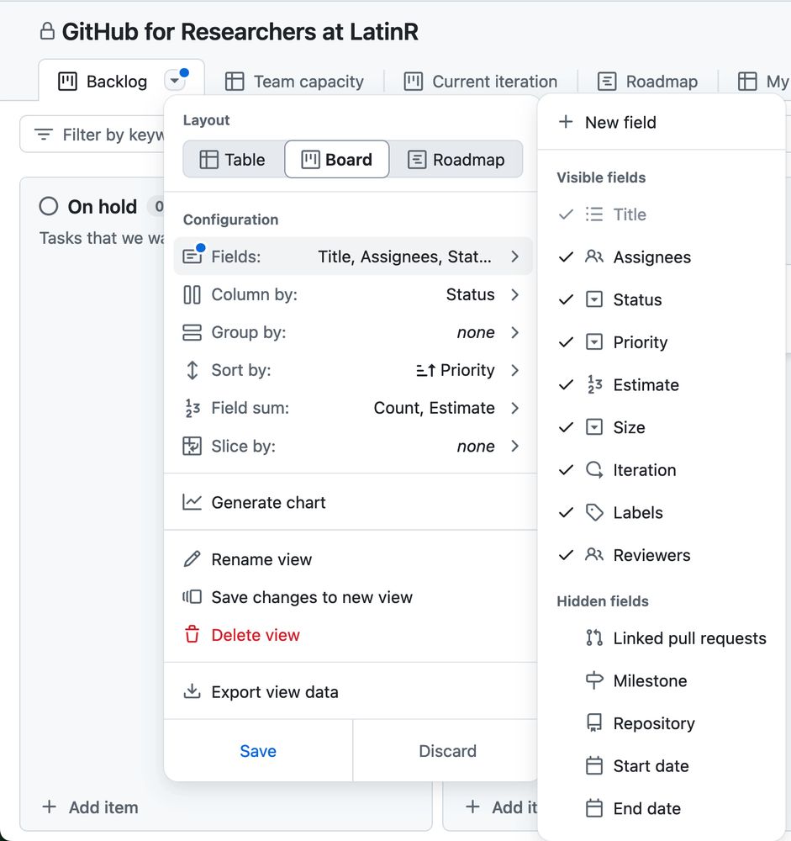Click the Field sum icon
Viewport: 791px width, 841px height.
[x=191, y=408]
